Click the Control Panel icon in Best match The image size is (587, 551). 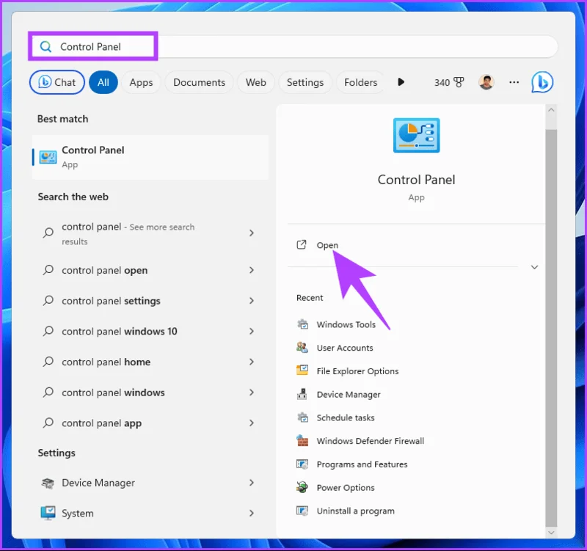[x=48, y=157]
